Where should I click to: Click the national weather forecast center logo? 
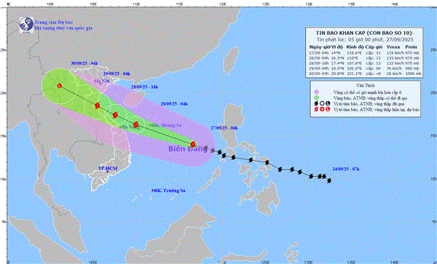click(x=26, y=25)
